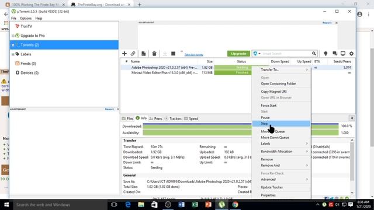Click the Feeds RSS icon in sidebar
Screen dimensions: 374x210
pos(18,64)
